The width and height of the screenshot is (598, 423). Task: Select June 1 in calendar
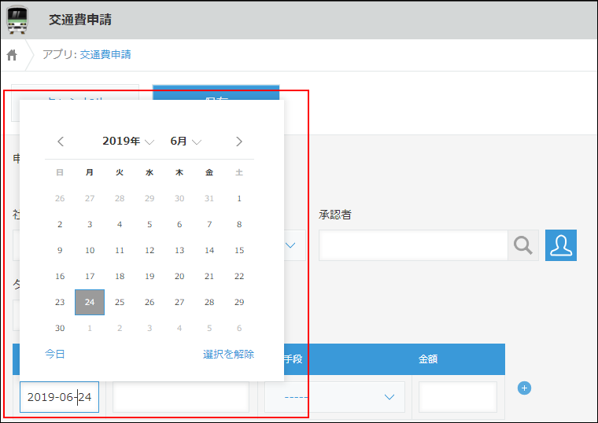click(239, 199)
